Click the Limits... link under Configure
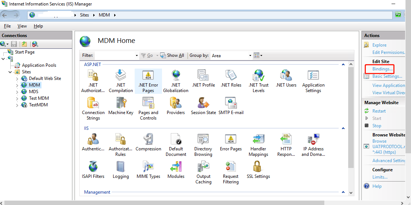 coord(380,177)
